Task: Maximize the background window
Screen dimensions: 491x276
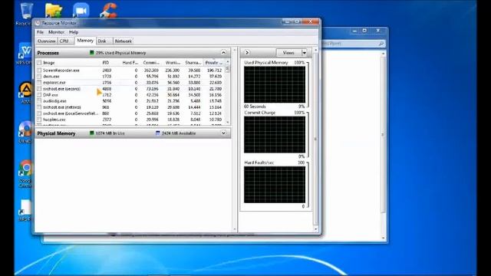Action: [364, 31]
